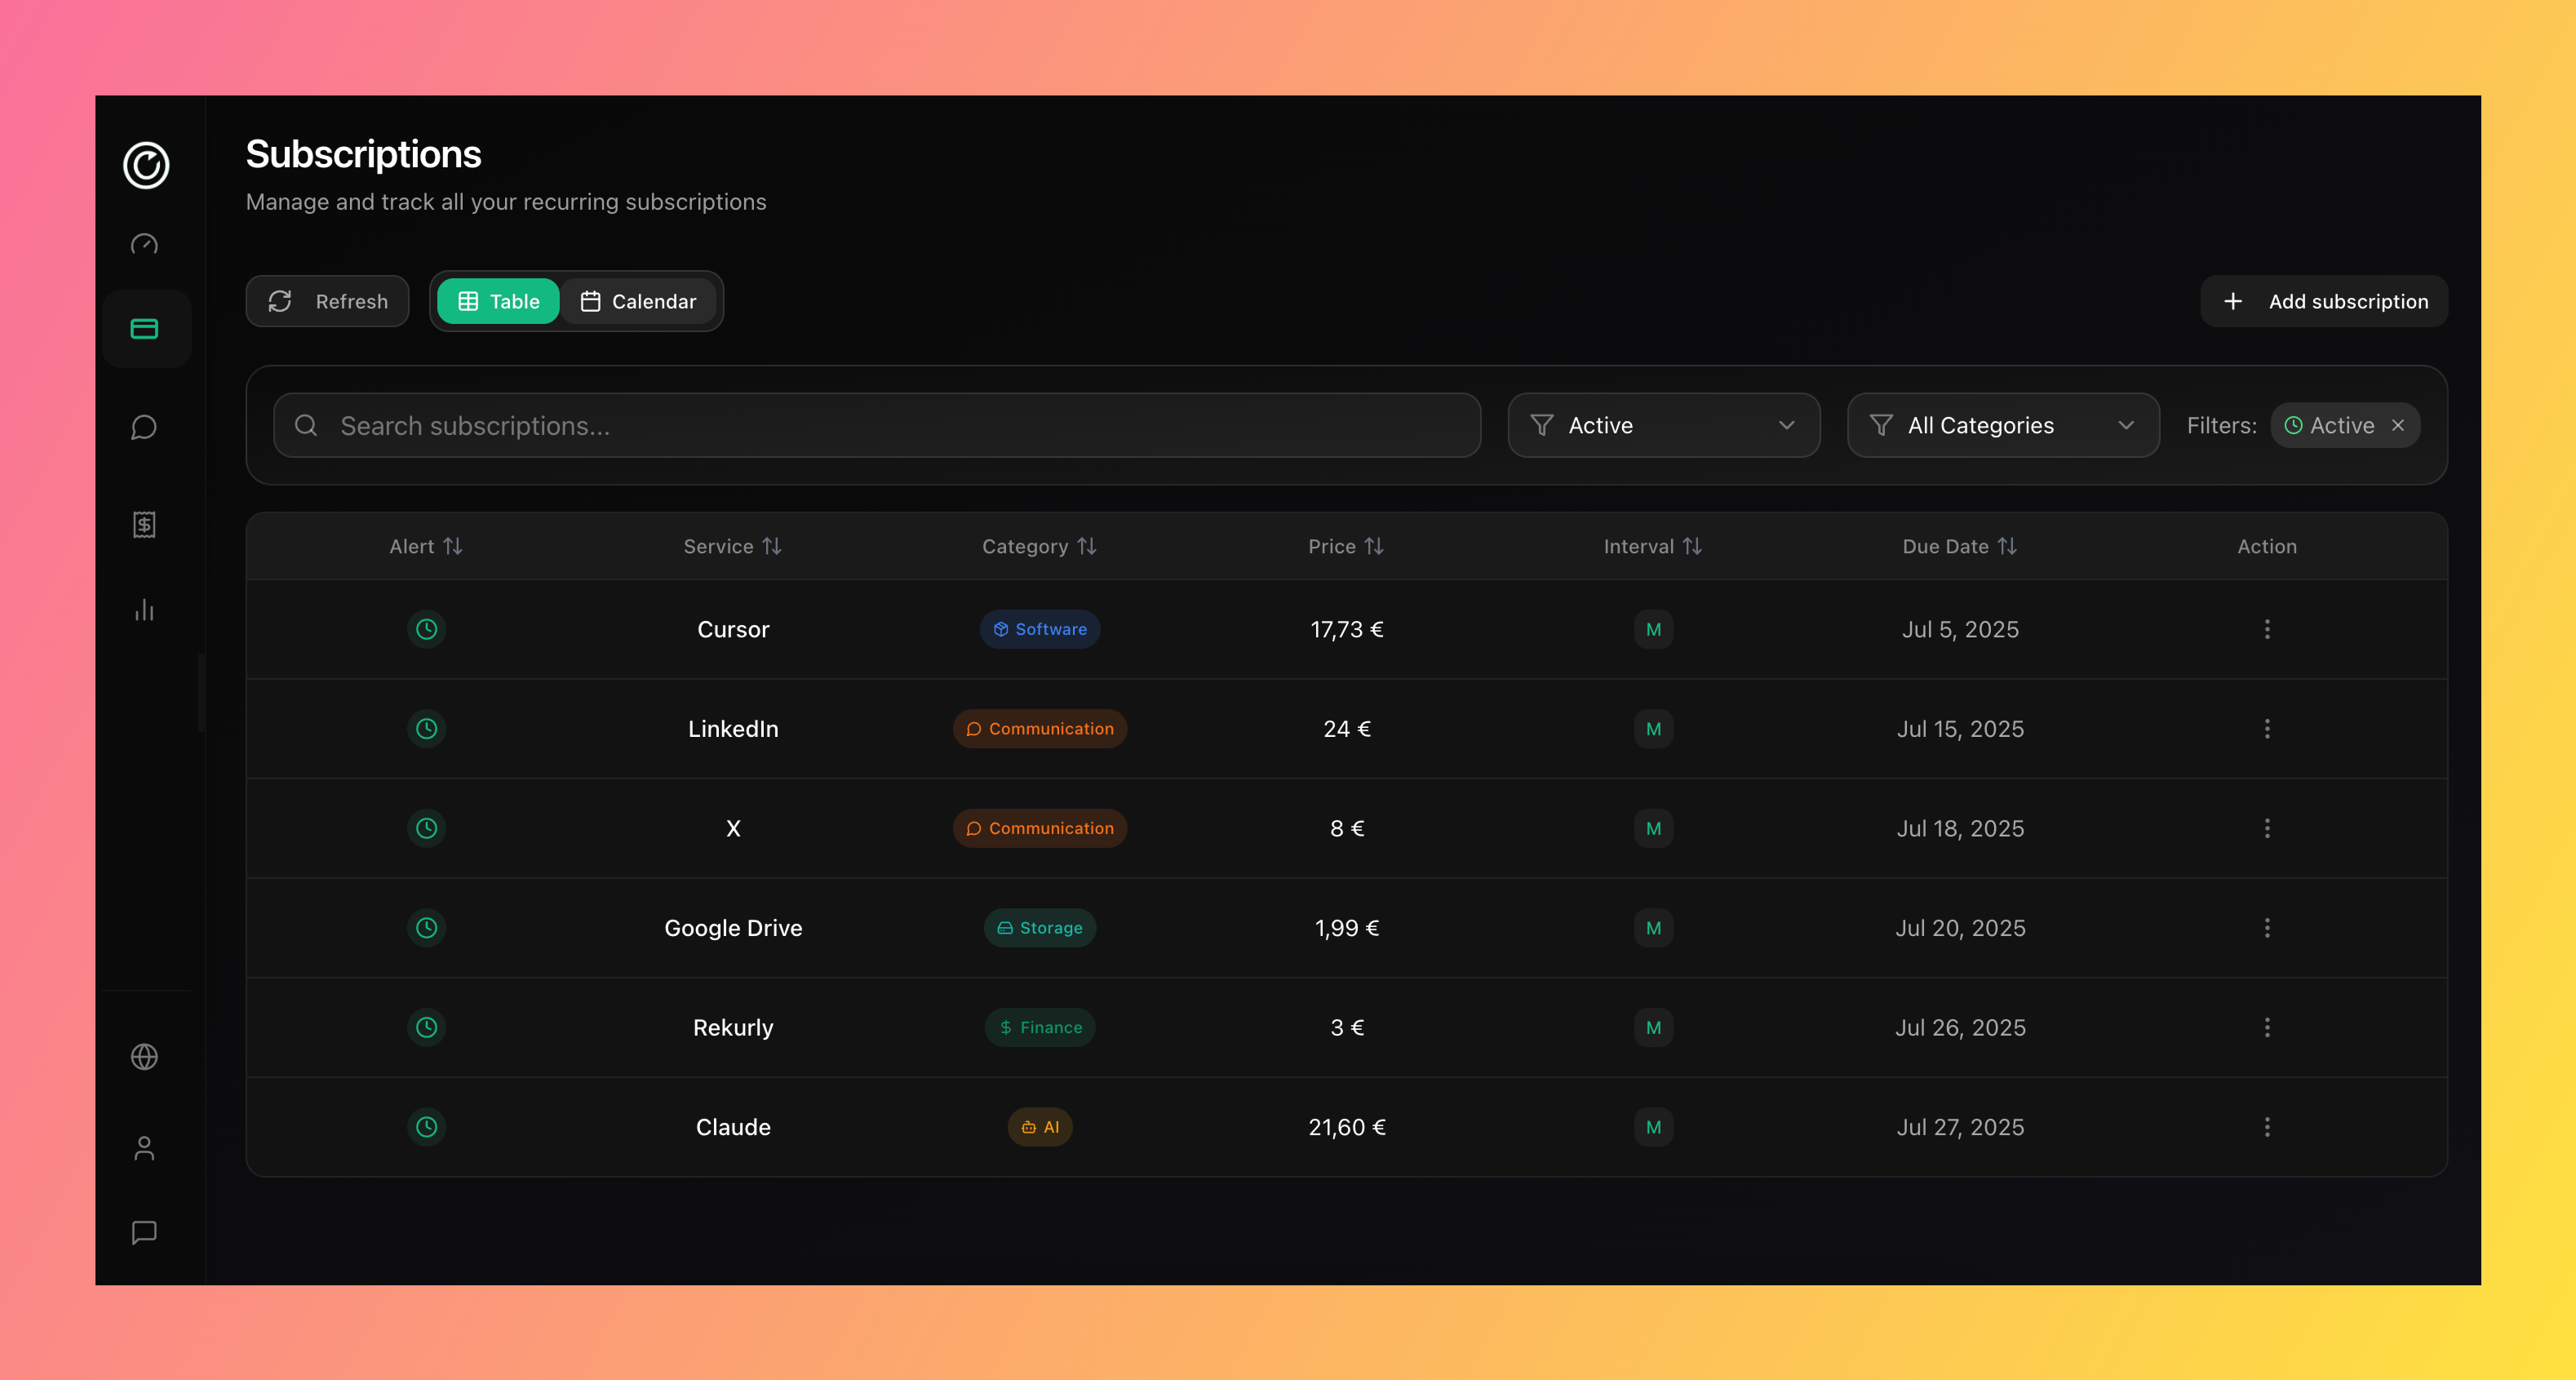Click the Jul 26, 2025 due date
2576x1380 pixels.
tap(1960, 1027)
